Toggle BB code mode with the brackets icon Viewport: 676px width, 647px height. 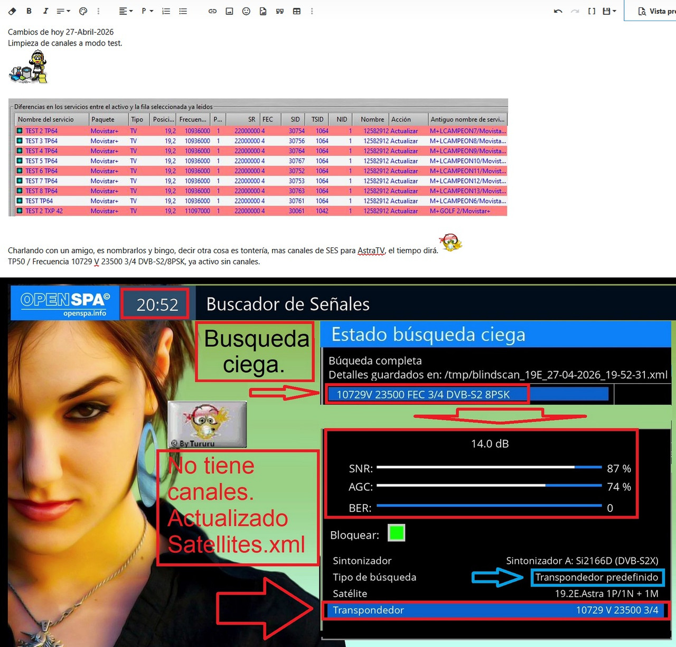click(591, 11)
